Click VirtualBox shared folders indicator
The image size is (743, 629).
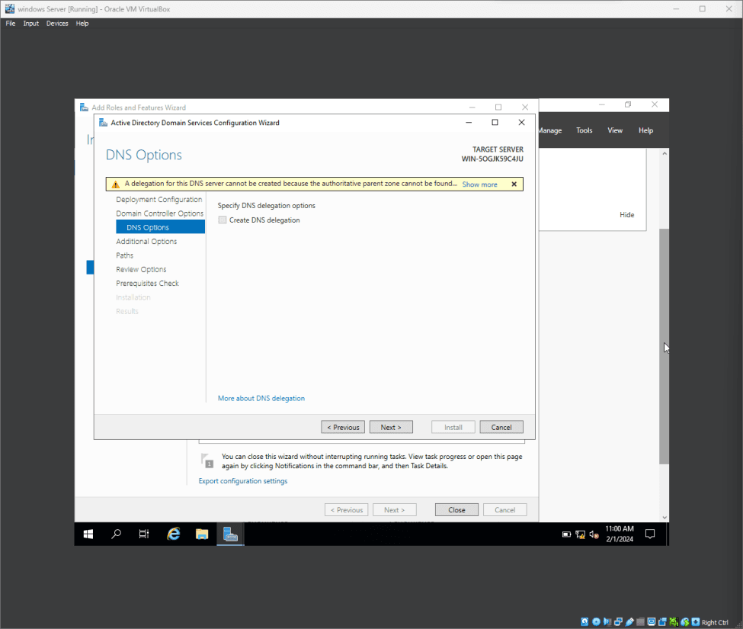(640, 622)
